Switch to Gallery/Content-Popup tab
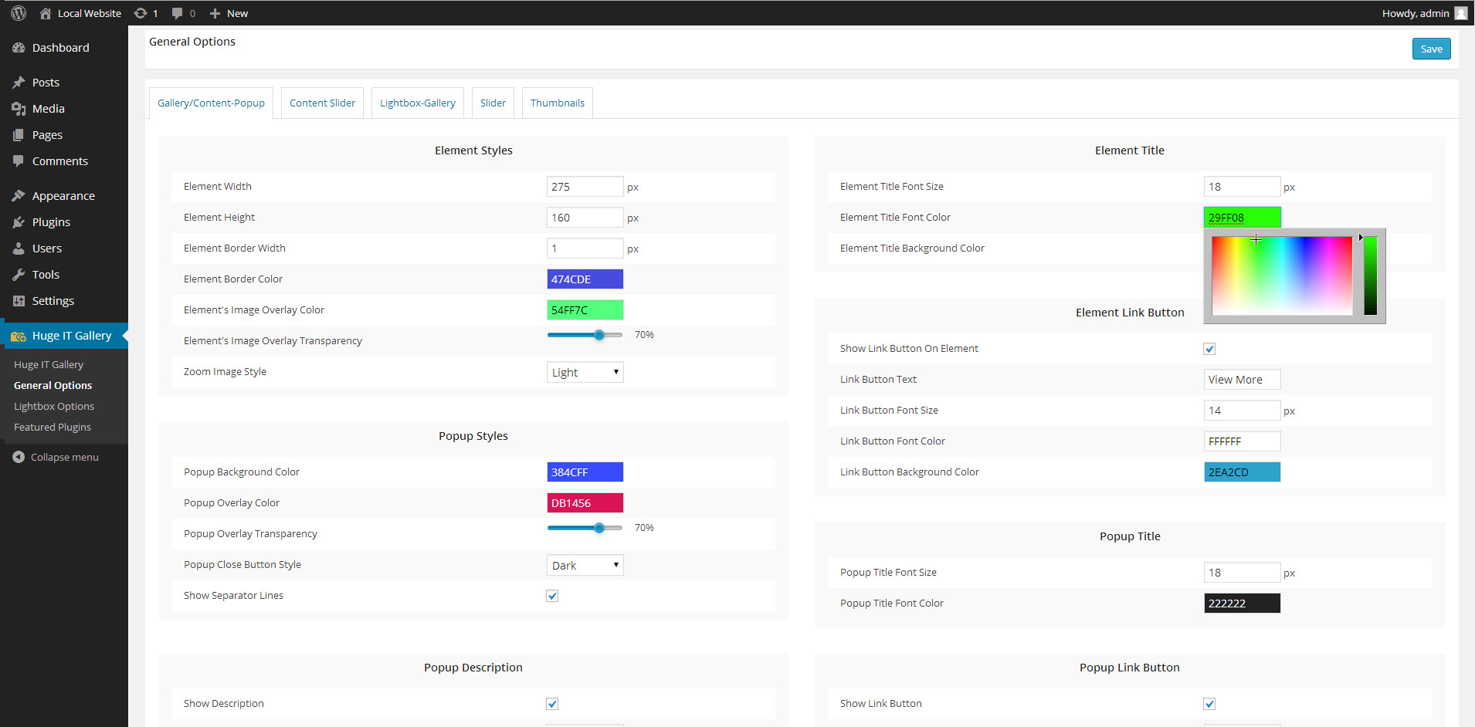 (x=211, y=103)
